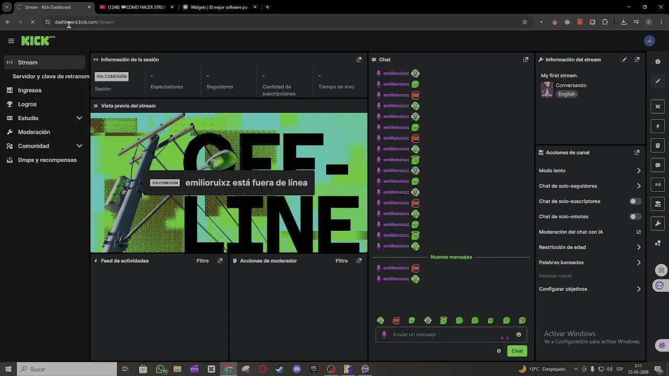Open a new browser tab

pos(268,7)
